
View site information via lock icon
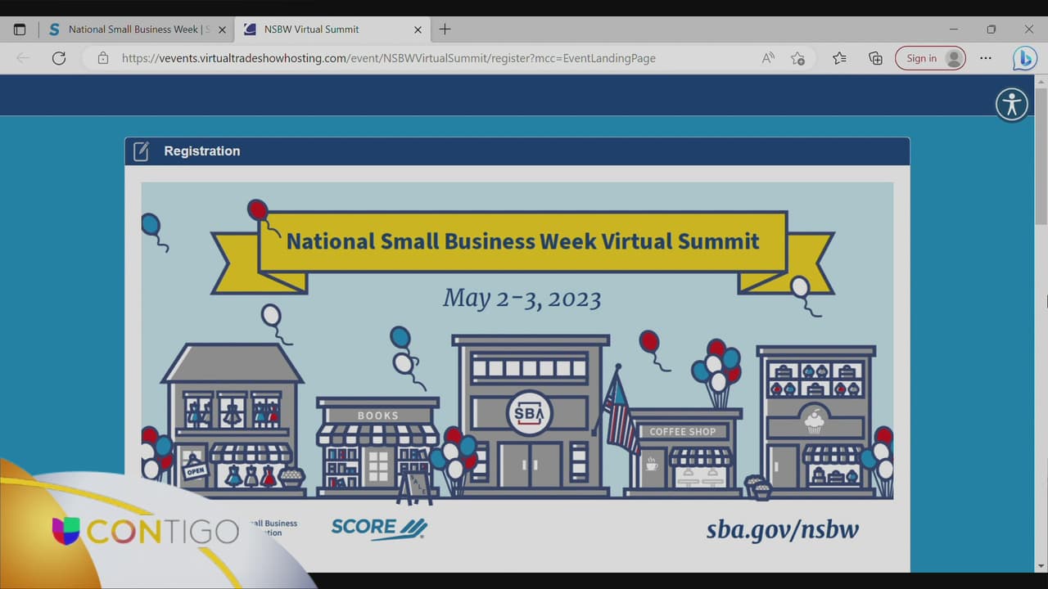(103, 58)
